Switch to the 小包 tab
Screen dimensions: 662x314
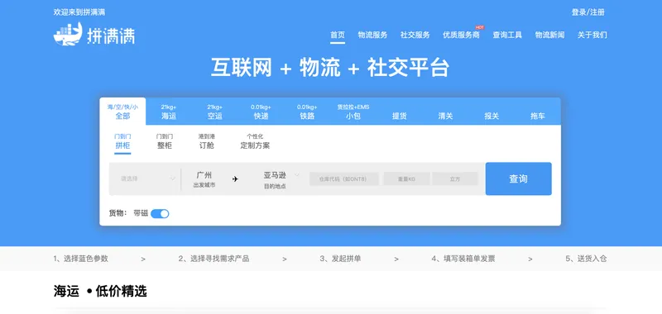coord(353,112)
